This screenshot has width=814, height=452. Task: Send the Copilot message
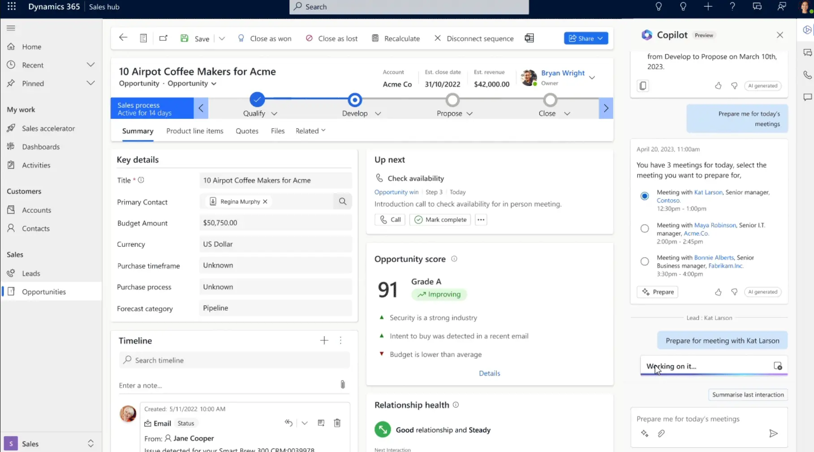pyautogui.click(x=773, y=433)
